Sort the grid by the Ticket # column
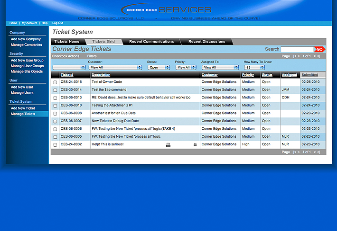The image size is (337, 231). [x=67, y=75]
